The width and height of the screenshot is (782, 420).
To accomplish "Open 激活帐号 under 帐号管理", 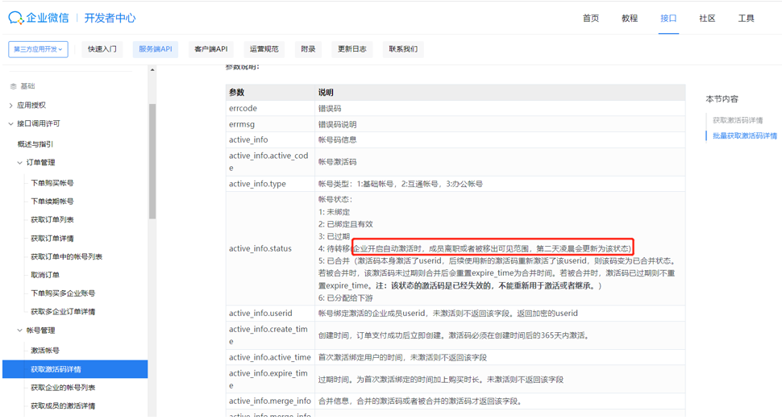I will 45,351.
